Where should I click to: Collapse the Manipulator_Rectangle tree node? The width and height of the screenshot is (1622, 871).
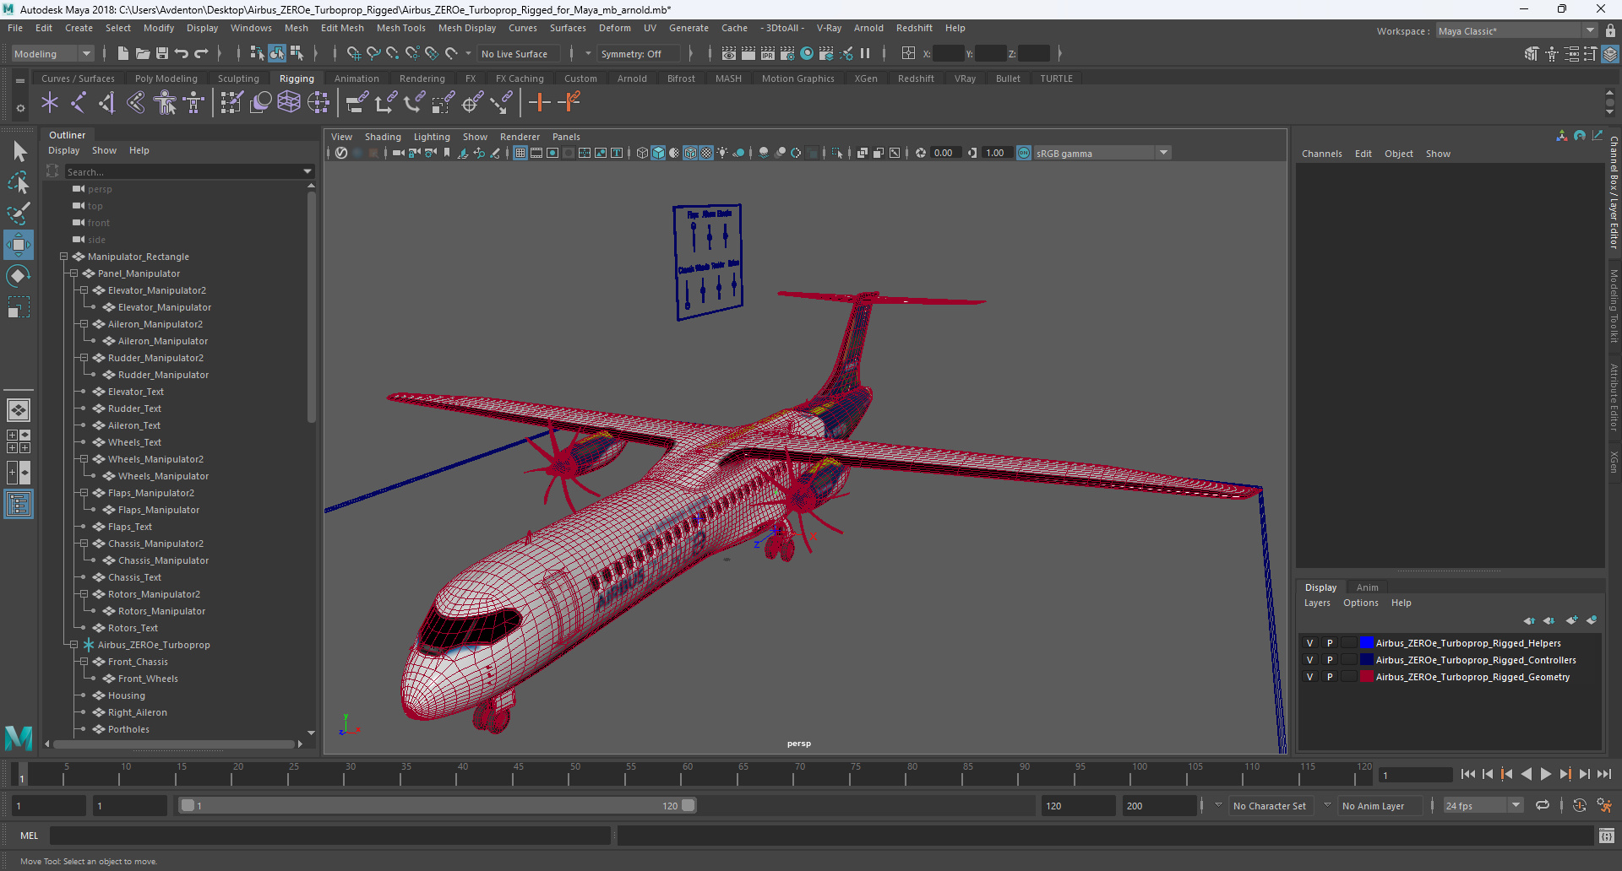[x=63, y=257]
